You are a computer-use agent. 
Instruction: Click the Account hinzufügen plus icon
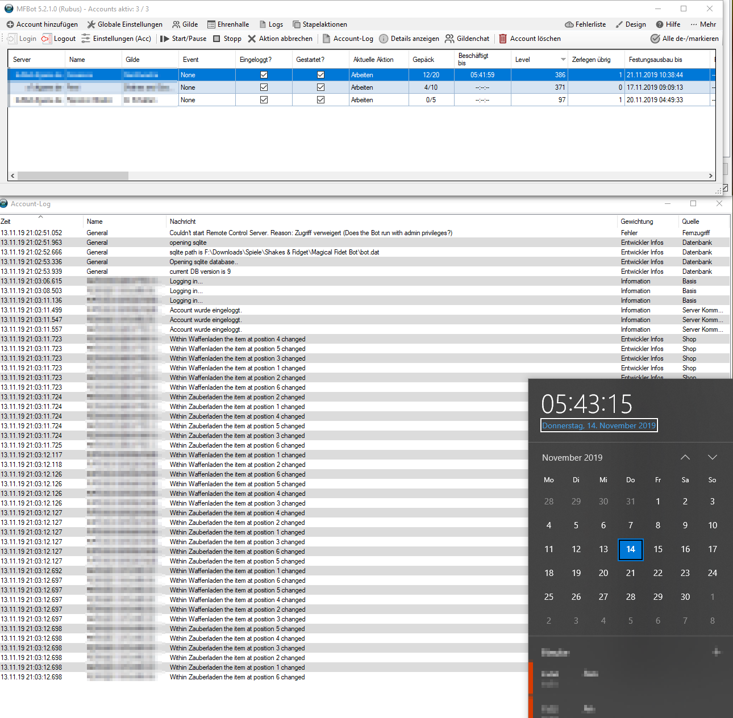[x=10, y=24]
